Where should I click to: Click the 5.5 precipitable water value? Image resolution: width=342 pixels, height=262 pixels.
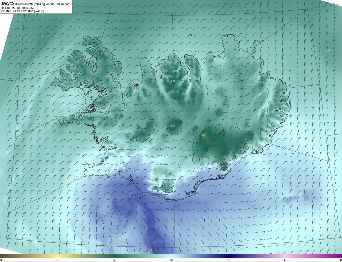tap(262, 83)
